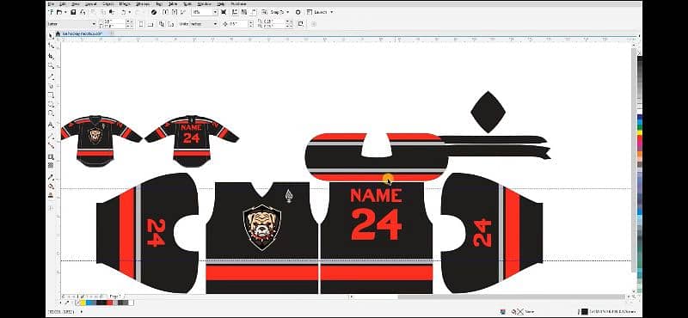This screenshot has height=318, width=688.
Task: Select the Polygon tool in toolbox
Action: (x=51, y=113)
